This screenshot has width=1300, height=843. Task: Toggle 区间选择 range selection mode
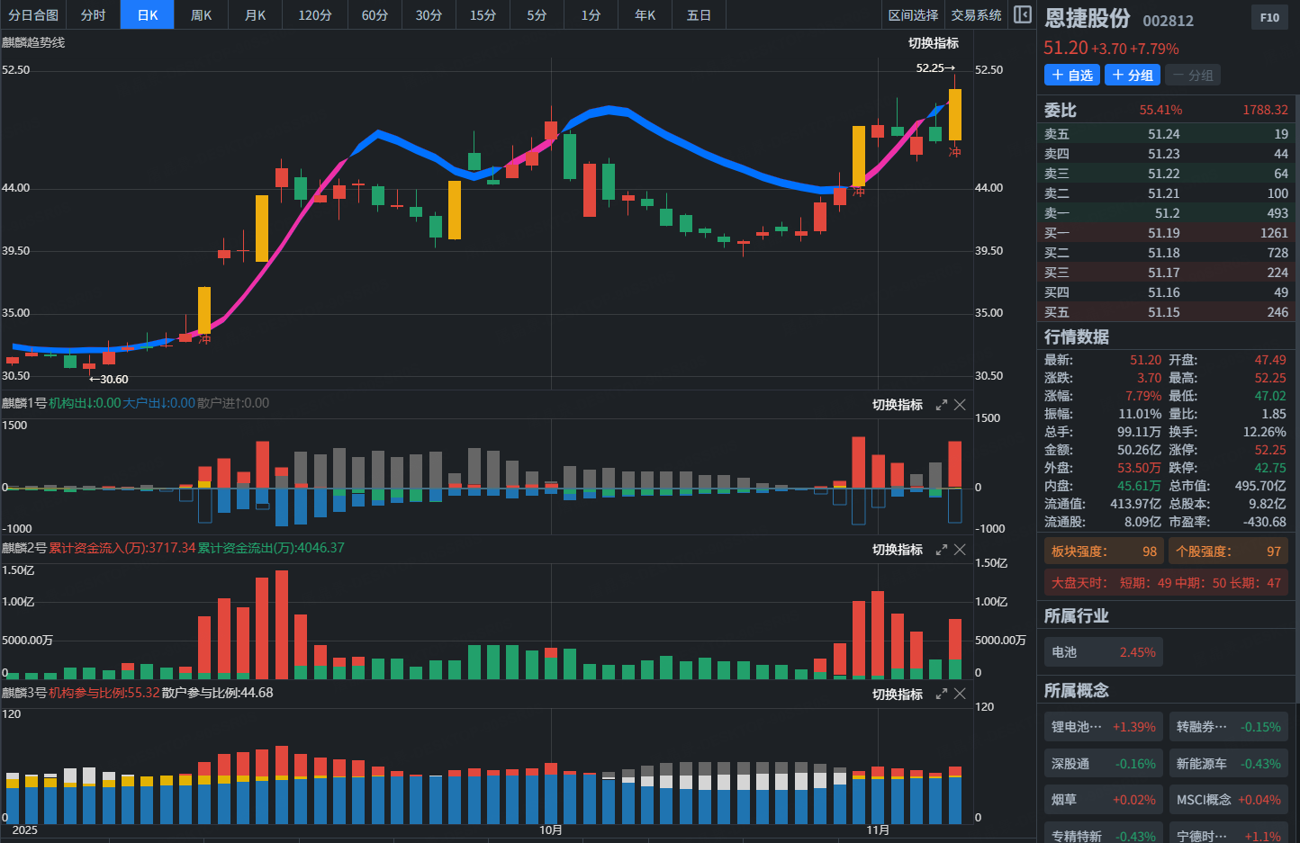[913, 15]
